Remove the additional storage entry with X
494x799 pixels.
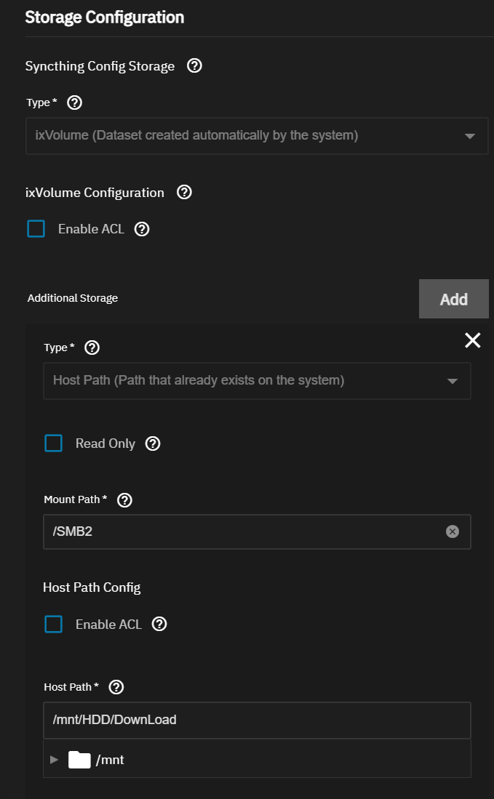click(472, 340)
